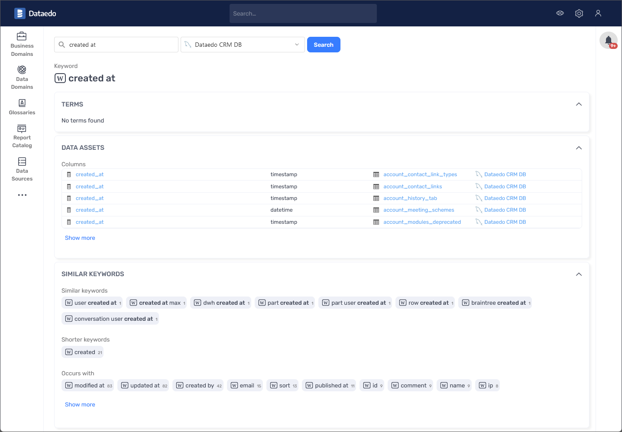Image resolution: width=622 pixels, height=432 pixels.
Task: Open Data Domains in sidebar
Action: (22, 77)
